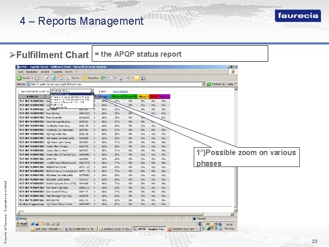
Task: Open the Favoriten menu
Action: (x=57, y=72)
